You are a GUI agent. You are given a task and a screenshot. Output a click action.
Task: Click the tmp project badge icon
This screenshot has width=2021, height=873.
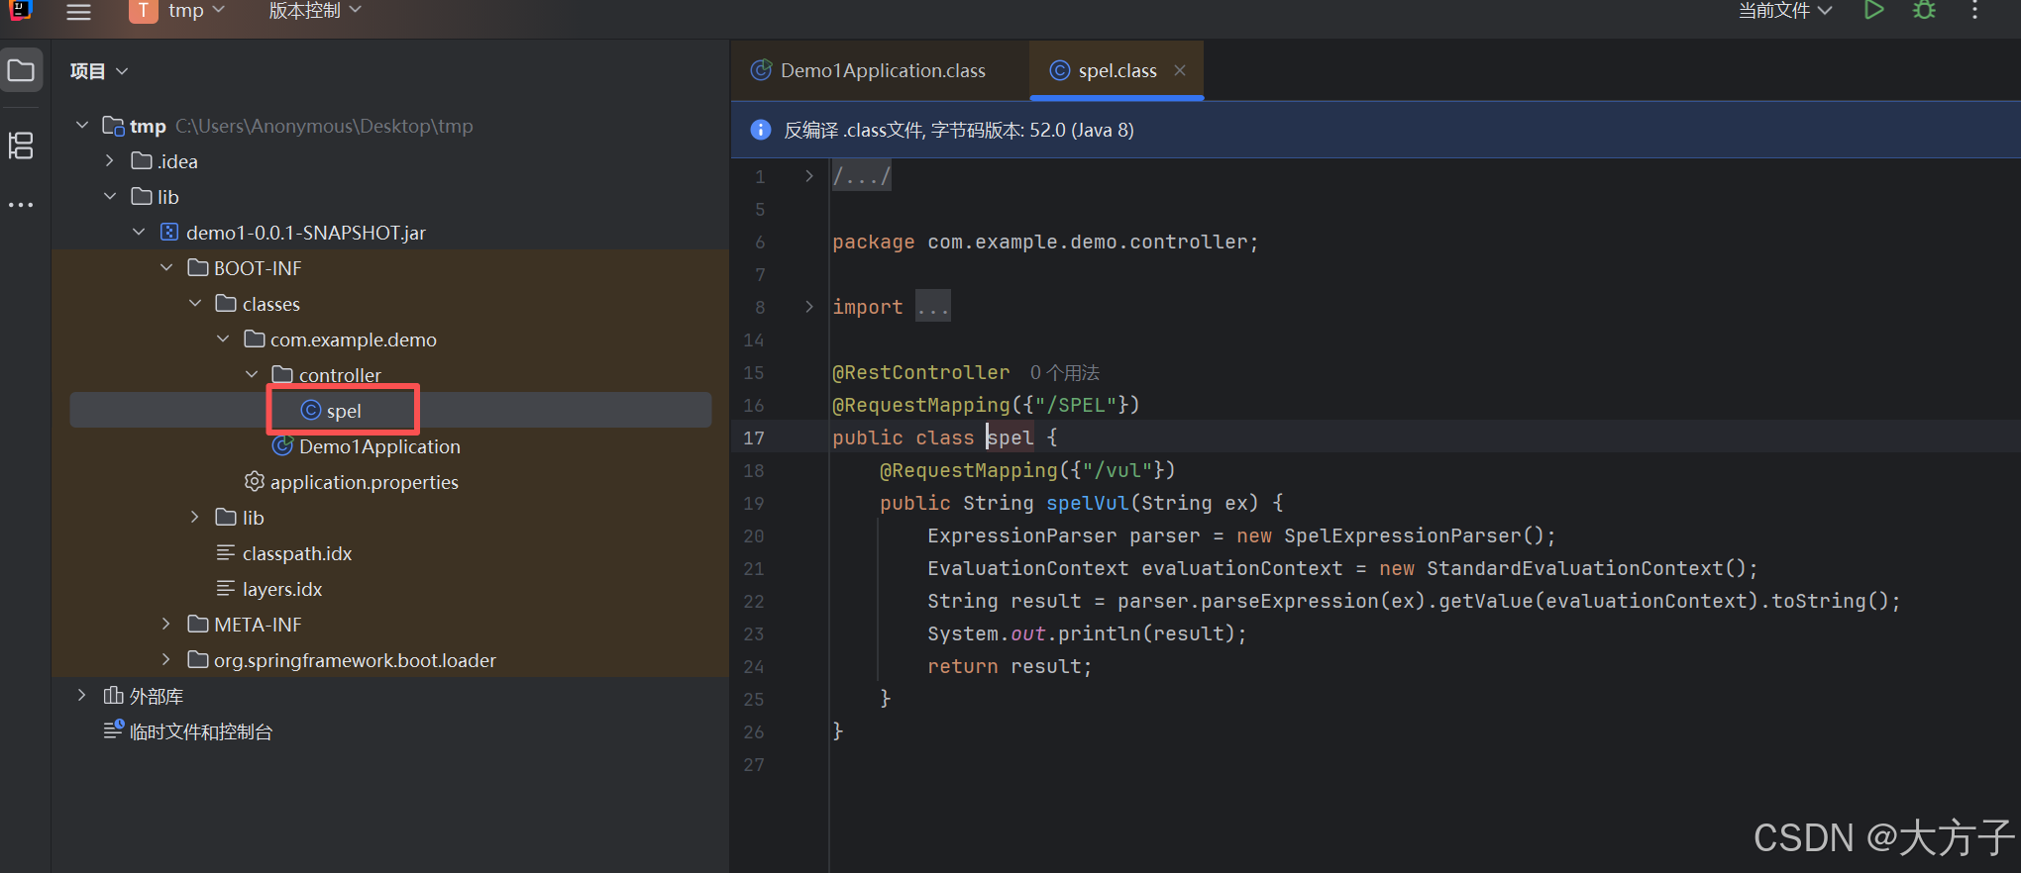click(x=144, y=11)
